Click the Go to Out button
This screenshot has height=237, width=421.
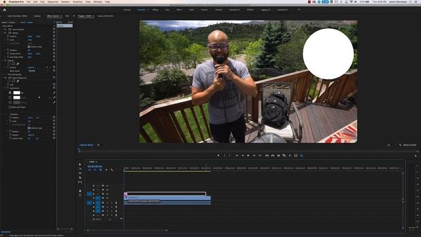[x=260, y=155]
